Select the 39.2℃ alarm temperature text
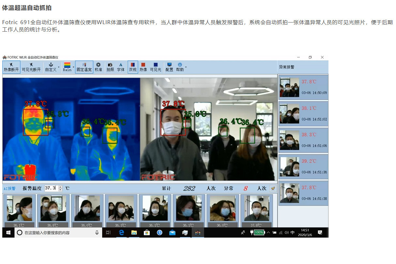This screenshot has height=264, width=396. point(309,161)
